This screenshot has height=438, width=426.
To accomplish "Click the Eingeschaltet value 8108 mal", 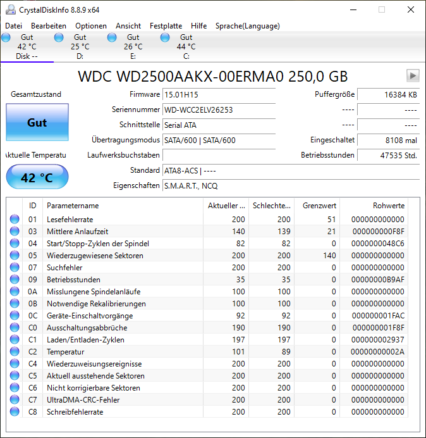I will pyautogui.click(x=388, y=140).
